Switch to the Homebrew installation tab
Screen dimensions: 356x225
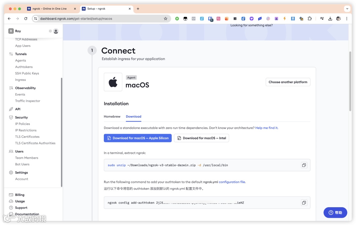click(x=112, y=117)
